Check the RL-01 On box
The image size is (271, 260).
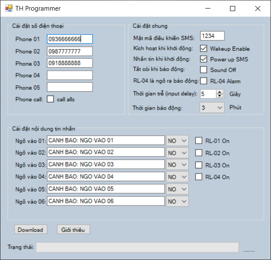(x=198, y=141)
